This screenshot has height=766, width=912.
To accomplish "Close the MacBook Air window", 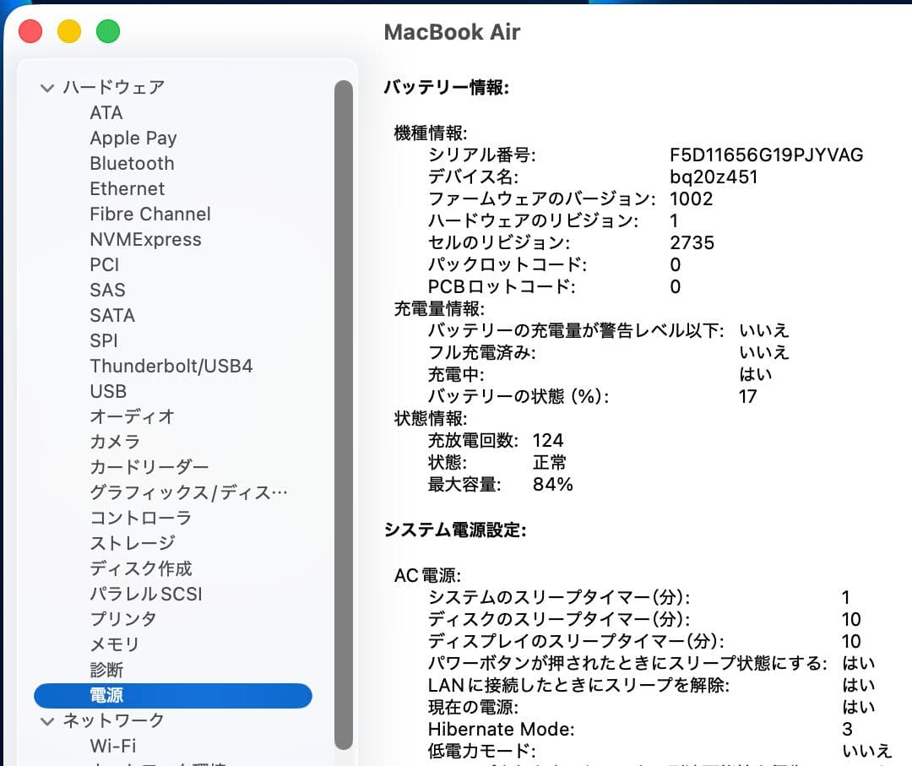I will [30, 31].
